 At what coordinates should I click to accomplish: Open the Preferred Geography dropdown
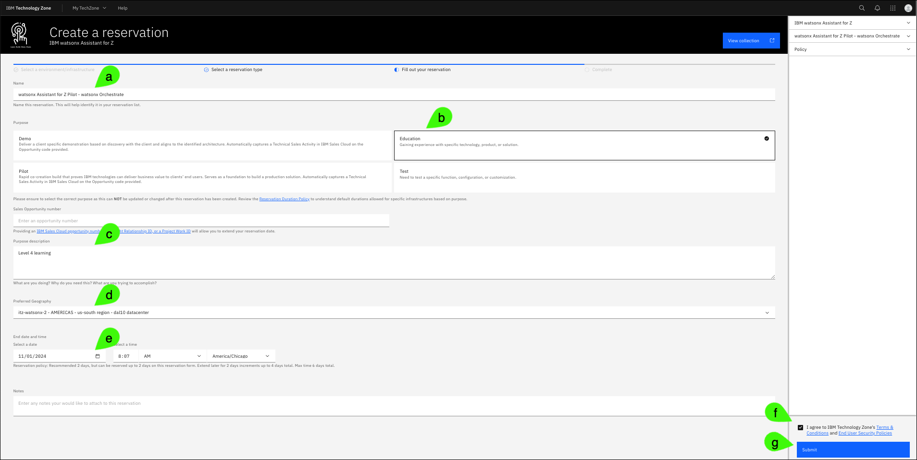click(x=394, y=313)
